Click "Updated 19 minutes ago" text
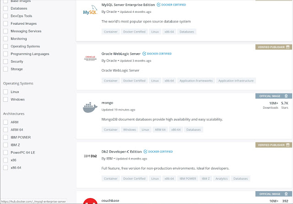The height and width of the screenshot is (204, 293). pos(118,110)
